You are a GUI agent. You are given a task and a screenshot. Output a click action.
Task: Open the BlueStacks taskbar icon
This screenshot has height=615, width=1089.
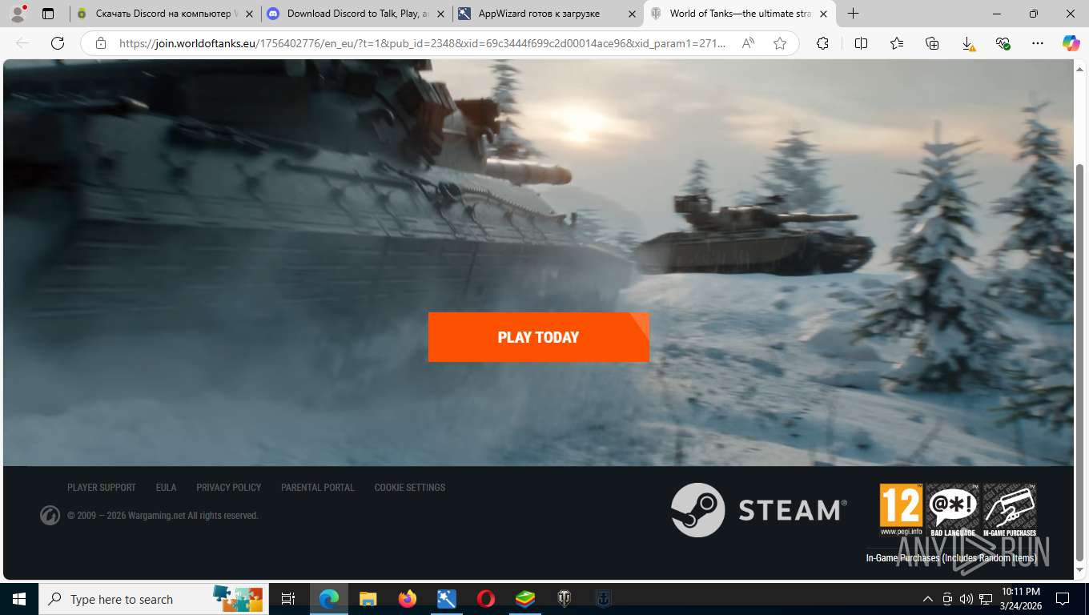[x=524, y=599]
